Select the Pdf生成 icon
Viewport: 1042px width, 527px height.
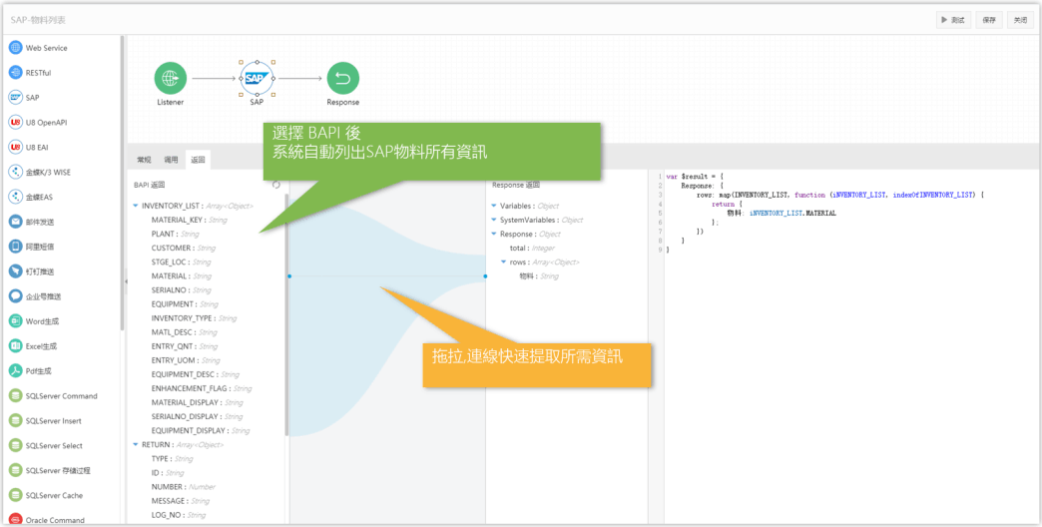[x=15, y=371]
